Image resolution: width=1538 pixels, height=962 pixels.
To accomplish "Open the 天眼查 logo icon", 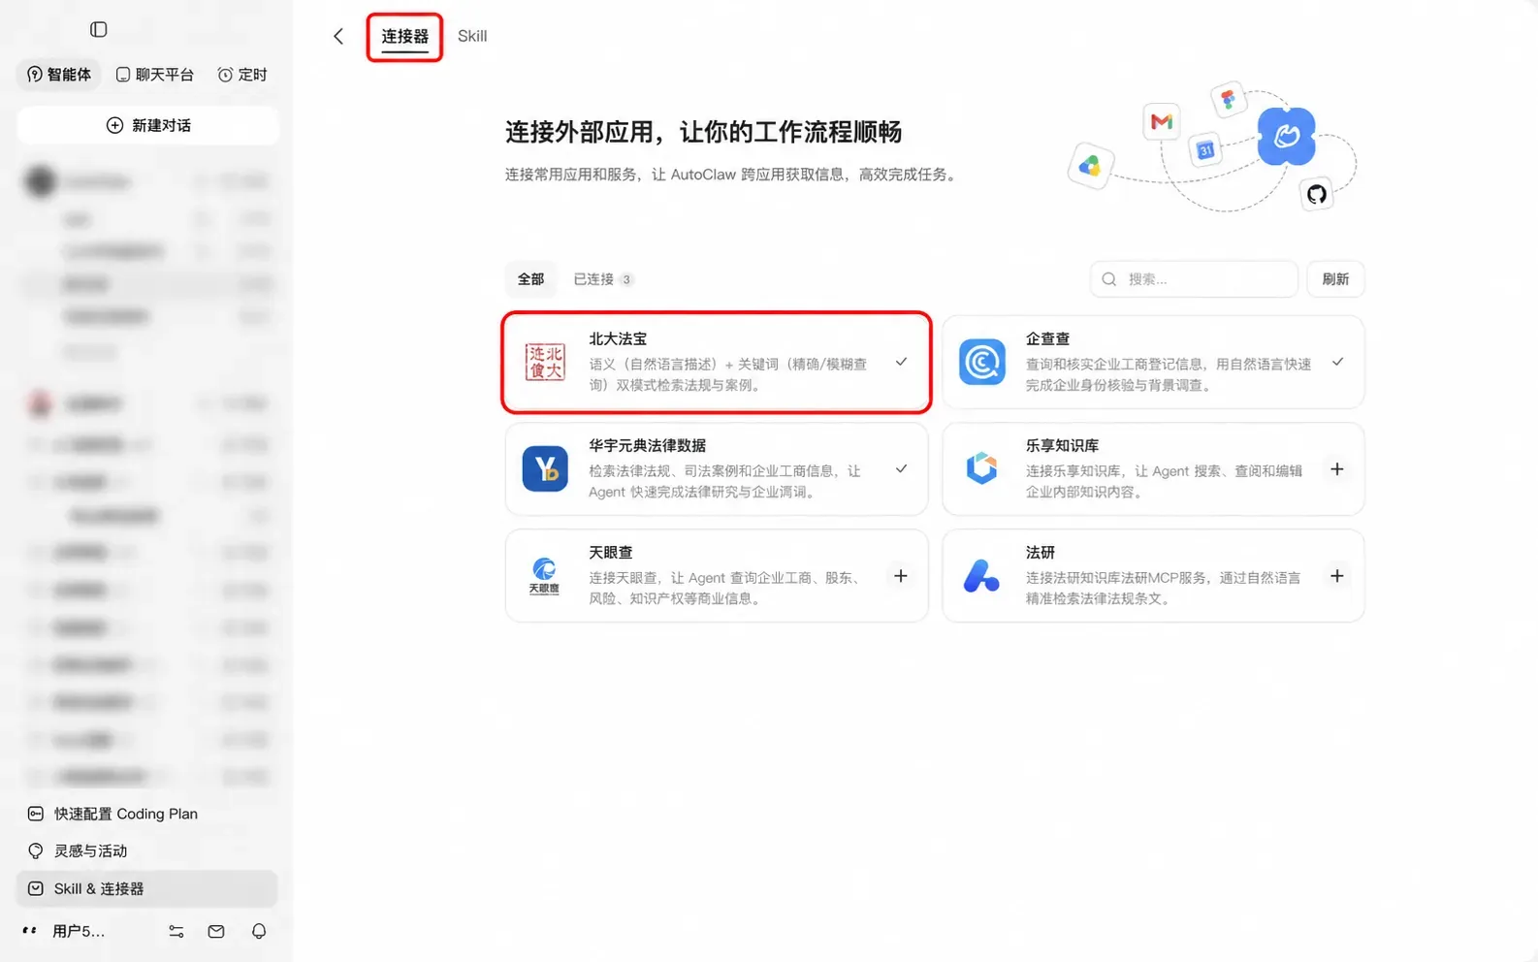I will pyautogui.click(x=545, y=576).
